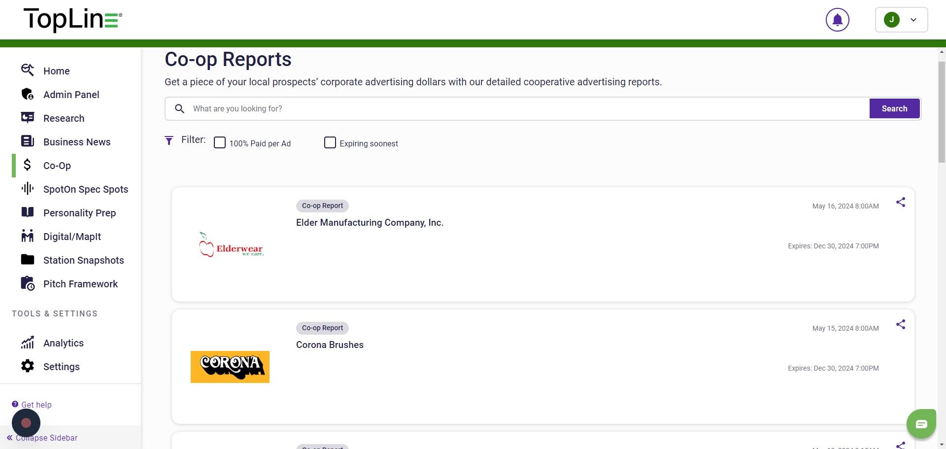The height and width of the screenshot is (449, 946).
Task: Expand the user account dropdown
Action: tap(901, 20)
